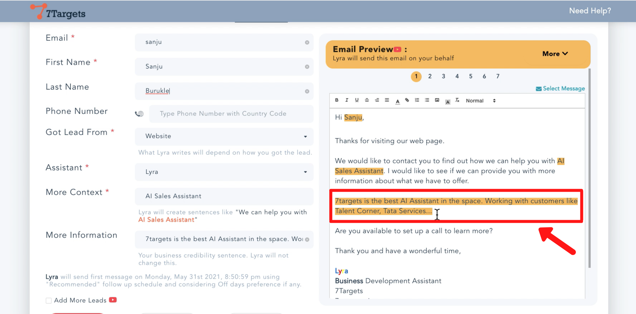636x314 pixels.
Task: Open the phone country code selector
Action: pos(139,114)
